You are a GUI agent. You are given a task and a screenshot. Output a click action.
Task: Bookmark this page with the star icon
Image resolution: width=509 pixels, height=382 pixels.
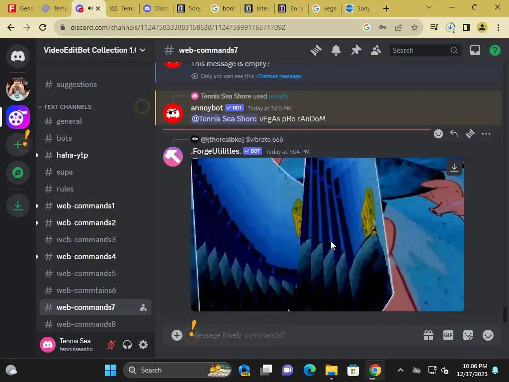pyautogui.click(x=415, y=28)
